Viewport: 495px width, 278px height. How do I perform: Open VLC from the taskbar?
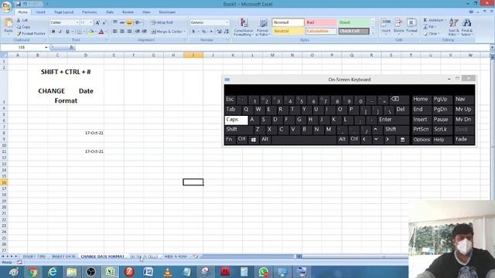tap(168, 272)
